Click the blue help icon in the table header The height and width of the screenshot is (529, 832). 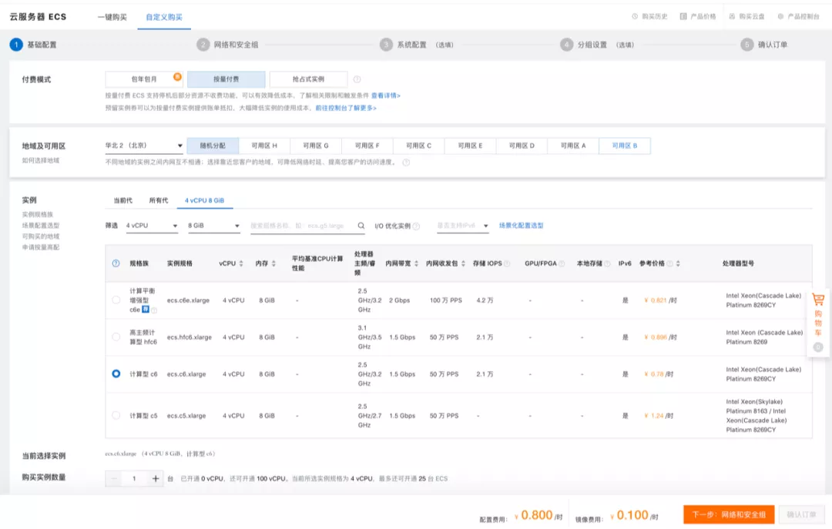point(116,263)
